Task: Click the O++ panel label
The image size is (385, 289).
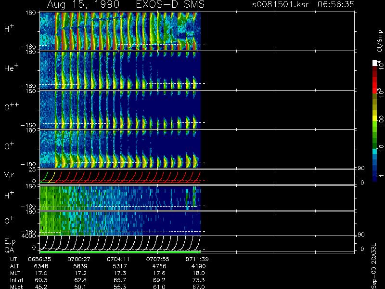Action: pyautogui.click(x=11, y=107)
